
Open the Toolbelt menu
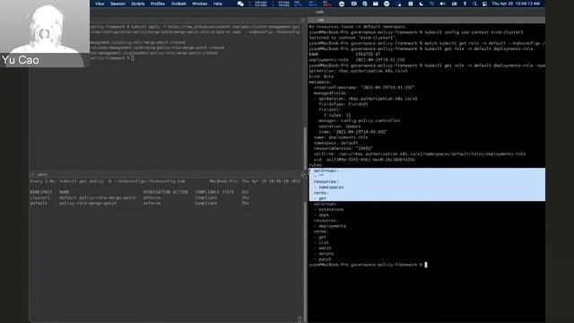point(178,4)
